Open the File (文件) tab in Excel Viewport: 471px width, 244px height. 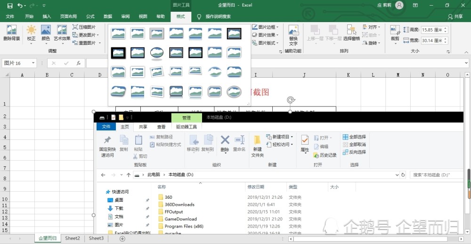pyautogui.click(x=10, y=16)
